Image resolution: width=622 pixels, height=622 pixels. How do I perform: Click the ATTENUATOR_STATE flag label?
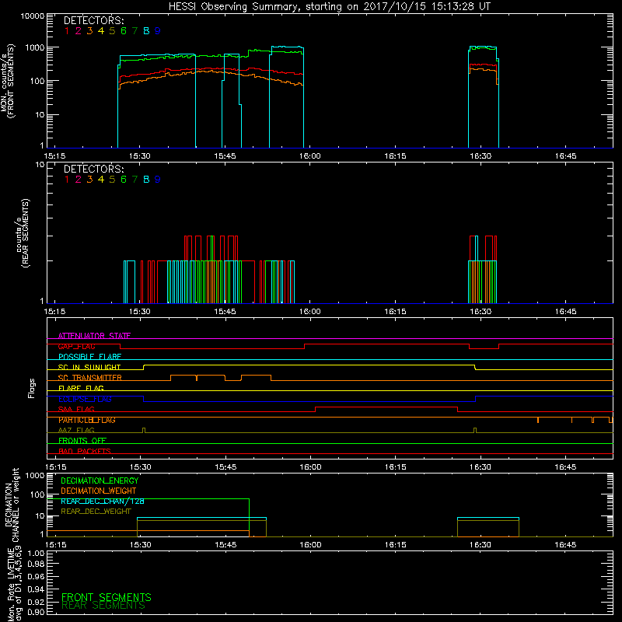(94, 336)
